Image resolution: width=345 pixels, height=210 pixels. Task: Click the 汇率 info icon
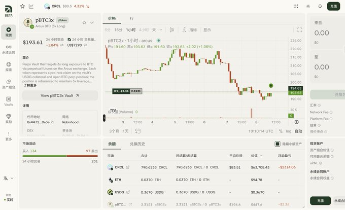(x=319, y=105)
